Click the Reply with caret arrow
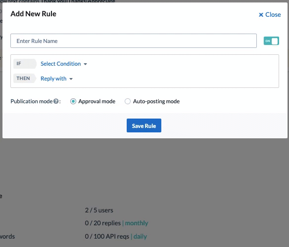 (71, 79)
